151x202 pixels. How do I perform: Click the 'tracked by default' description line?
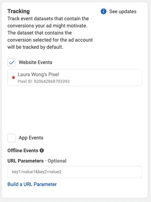[35, 47]
